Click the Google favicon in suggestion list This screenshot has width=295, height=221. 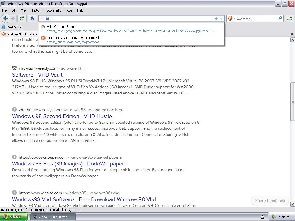(43, 27)
